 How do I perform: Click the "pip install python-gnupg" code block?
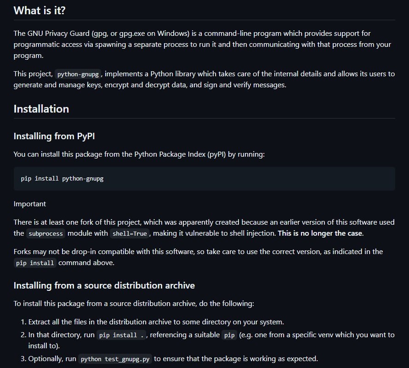point(62,178)
